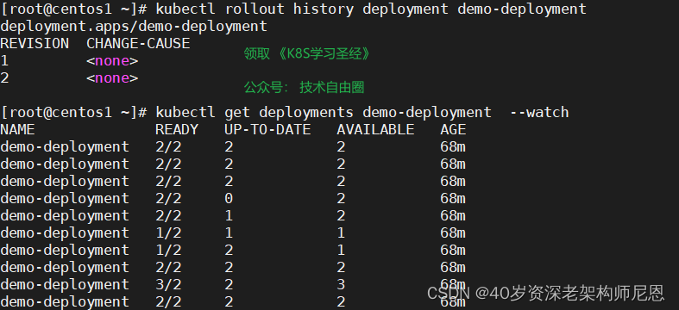The image size is (679, 310).
Task: Click the READY value 3/2
Action: 168,285
